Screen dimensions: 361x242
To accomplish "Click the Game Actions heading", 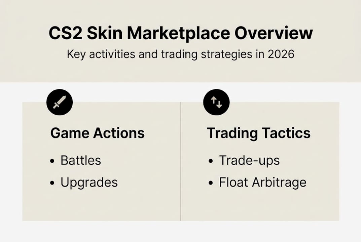I will [x=98, y=133].
